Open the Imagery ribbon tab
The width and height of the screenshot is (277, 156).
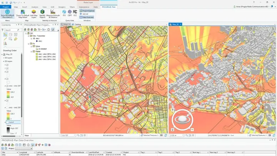(62, 7)
